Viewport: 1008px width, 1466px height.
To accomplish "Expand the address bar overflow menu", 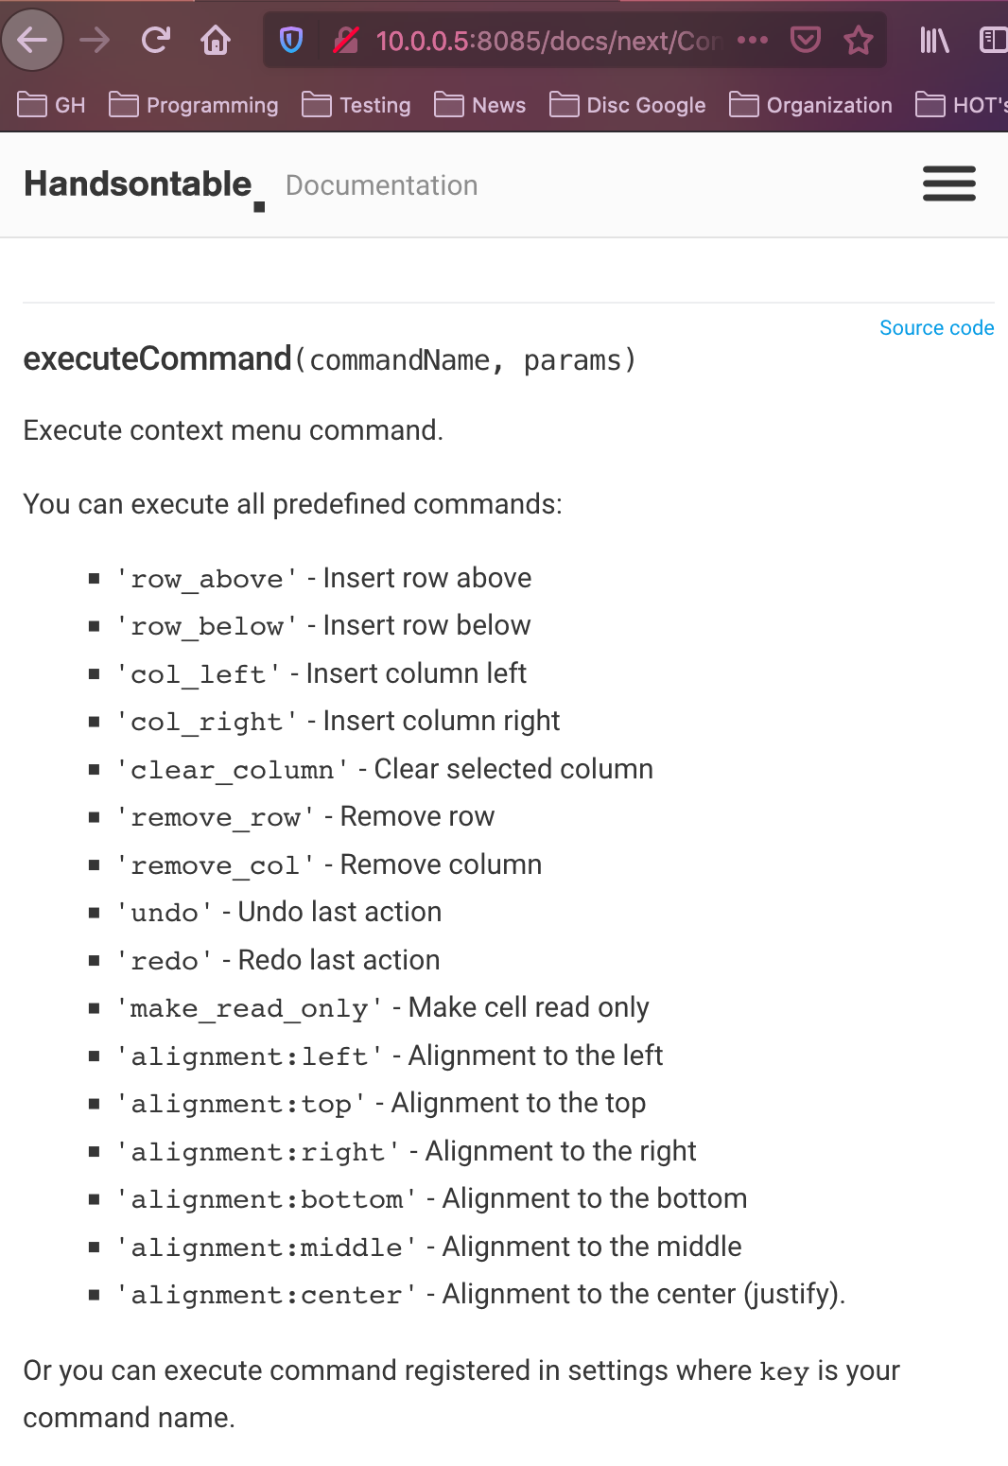I will (752, 40).
